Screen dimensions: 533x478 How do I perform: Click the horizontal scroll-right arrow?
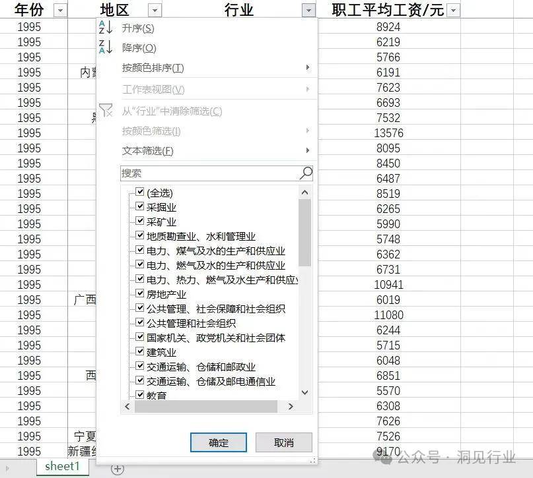(291, 406)
